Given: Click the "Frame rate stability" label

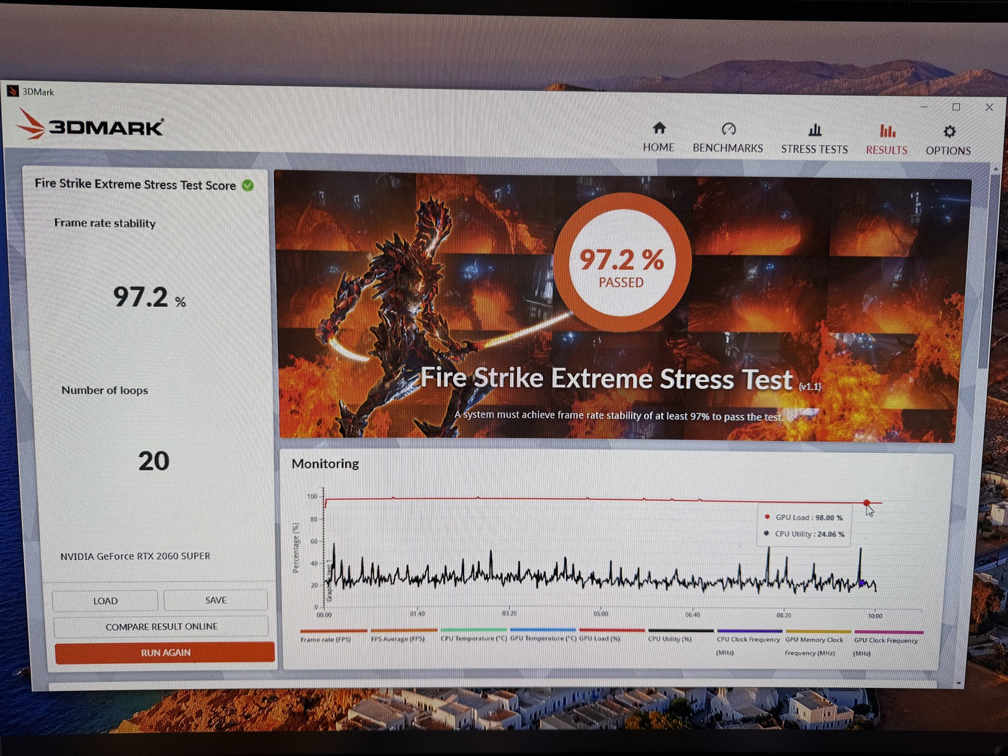Looking at the screenshot, I should point(105,223).
